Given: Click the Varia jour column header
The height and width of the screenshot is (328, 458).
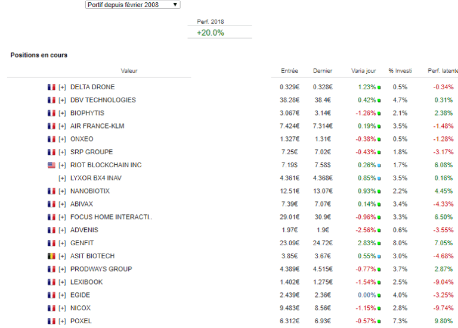Looking at the screenshot, I should (363, 71).
